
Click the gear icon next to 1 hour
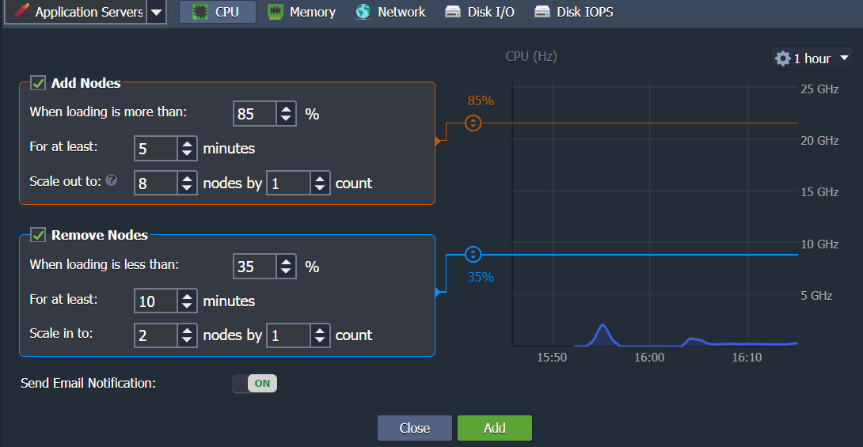coord(783,59)
